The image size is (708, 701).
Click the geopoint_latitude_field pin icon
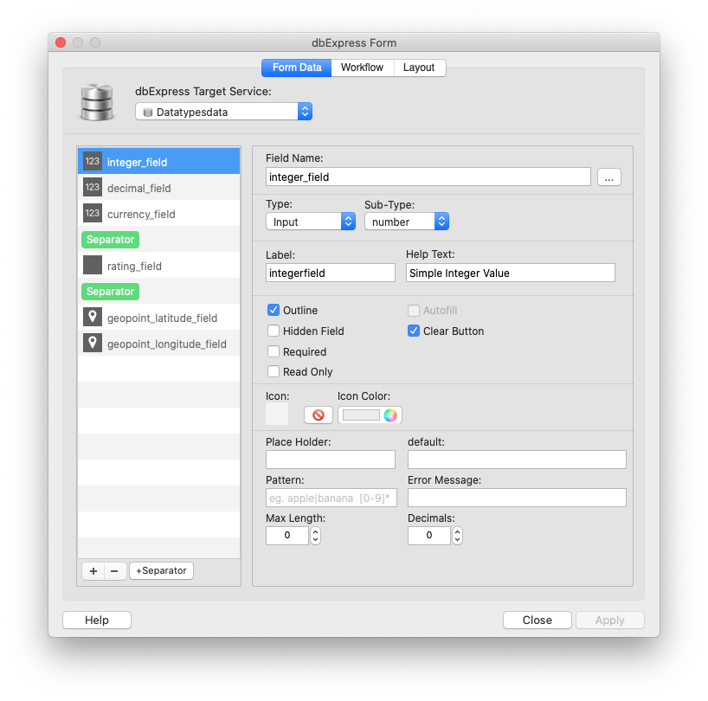click(93, 318)
